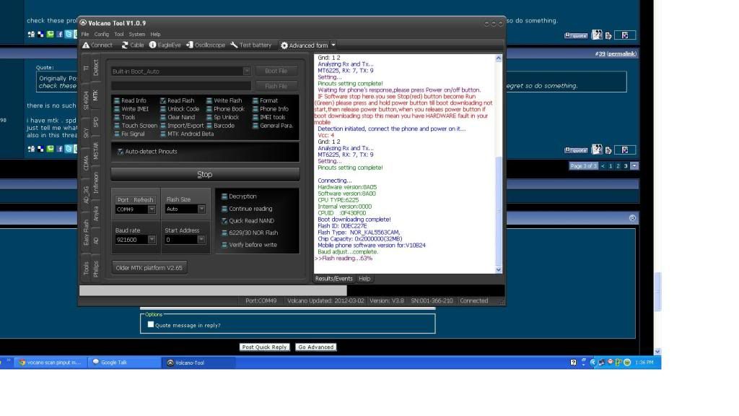Click the Port Refresh button

coord(135,200)
